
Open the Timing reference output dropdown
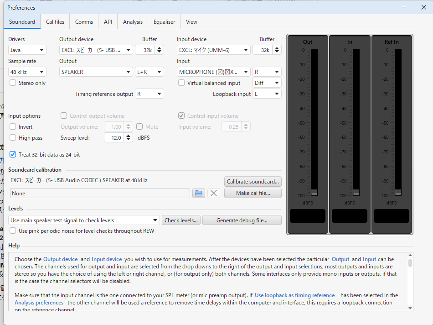click(x=149, y=94)
